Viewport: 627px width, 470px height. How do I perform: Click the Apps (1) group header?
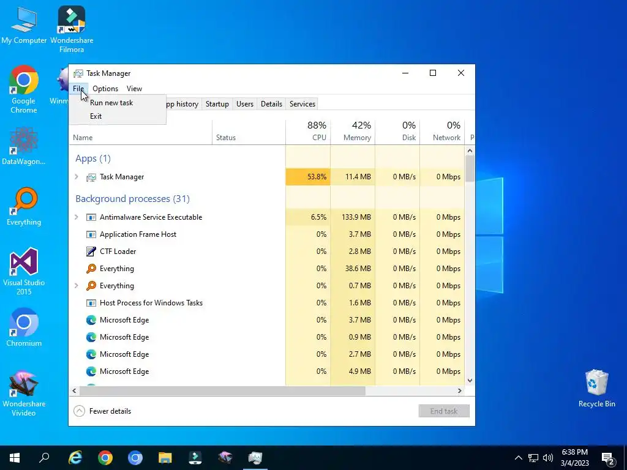(93, 159)
